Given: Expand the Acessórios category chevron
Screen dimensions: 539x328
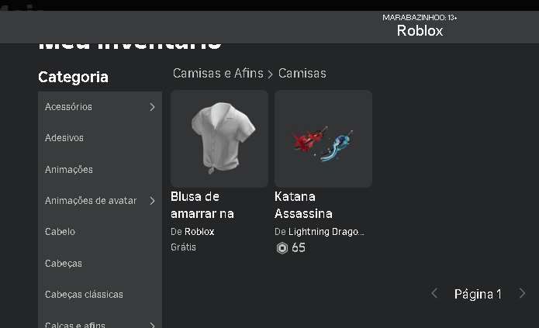Looking at the screenshot, I should click(152, 107).
